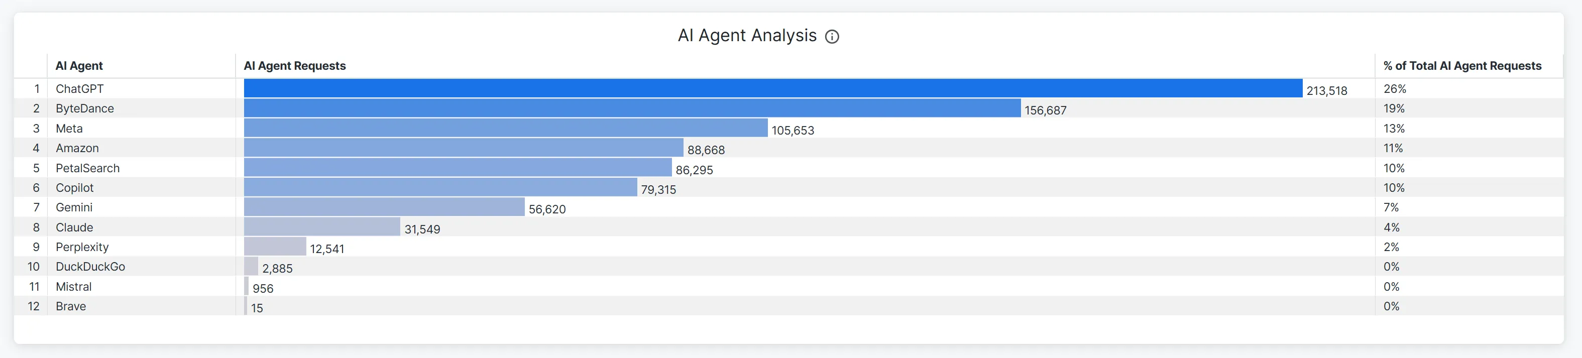Select the Mistral agent name
Viewport: 1582px width, 358px height.
74,286
